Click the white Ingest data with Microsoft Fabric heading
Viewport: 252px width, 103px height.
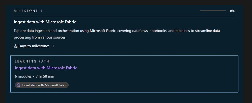point(45,22)
